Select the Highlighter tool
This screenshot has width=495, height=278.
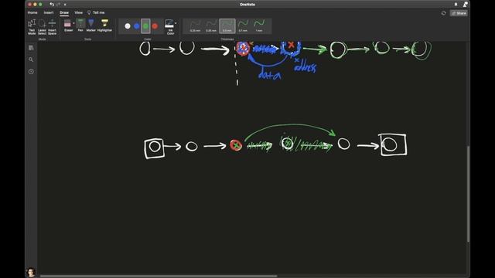click(x=104, y=25)
